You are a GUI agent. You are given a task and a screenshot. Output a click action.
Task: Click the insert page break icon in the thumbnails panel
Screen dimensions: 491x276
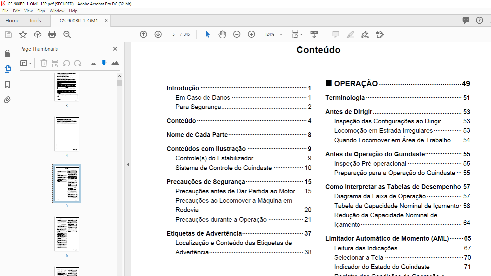pyautogui.click(x=55, y=63)
